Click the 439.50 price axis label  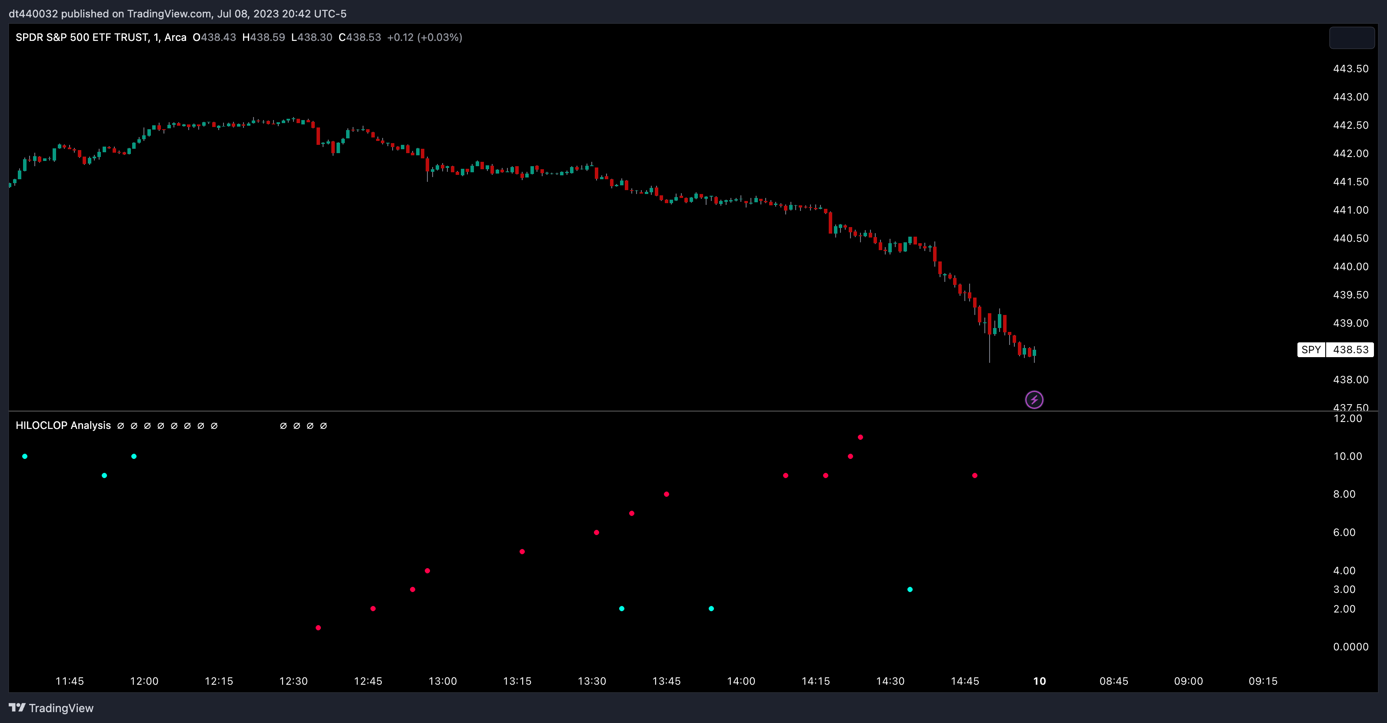1350,295
